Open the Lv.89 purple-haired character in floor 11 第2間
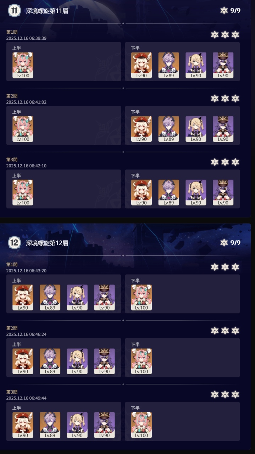The width and height of the screenshot is (255, 454). pyautogui.click(x=169, y=129)
